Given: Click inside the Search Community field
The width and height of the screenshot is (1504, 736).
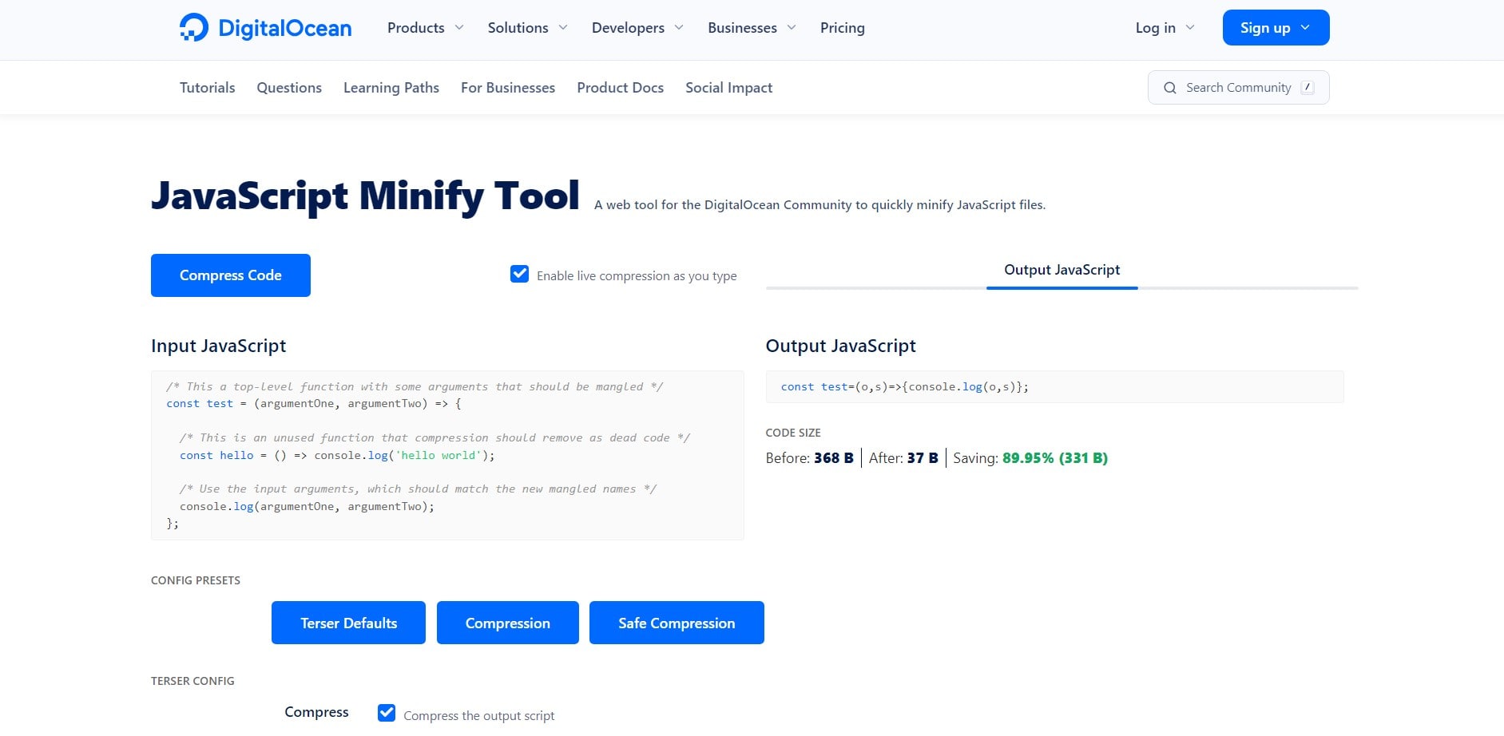Looking at the screenshot, I should tap(1239, 87).
